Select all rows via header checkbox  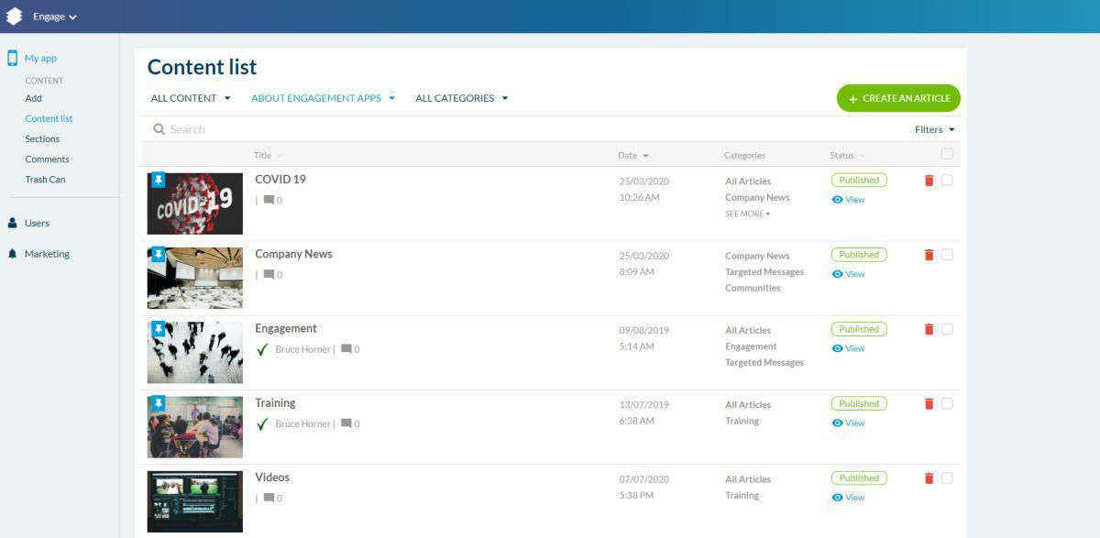948,154
